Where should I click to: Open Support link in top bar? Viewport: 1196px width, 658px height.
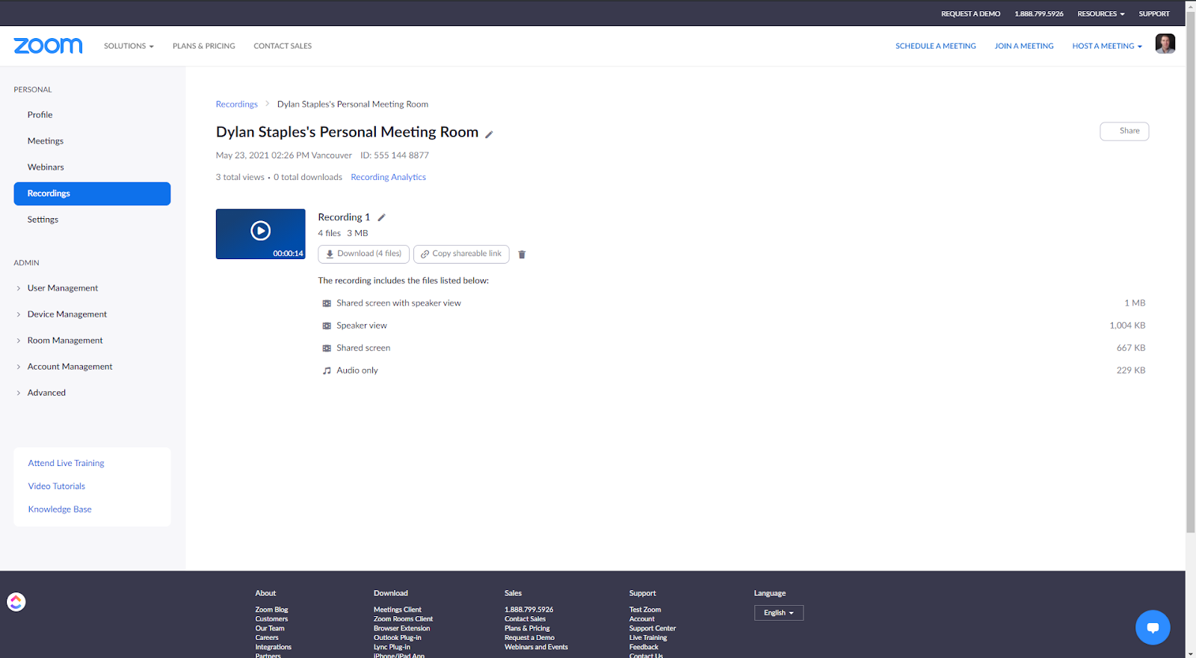point(1154,13)
